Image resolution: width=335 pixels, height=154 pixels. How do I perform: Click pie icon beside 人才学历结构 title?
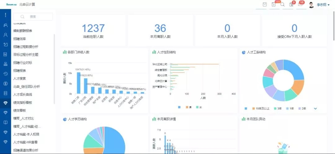tap(65, 119)
